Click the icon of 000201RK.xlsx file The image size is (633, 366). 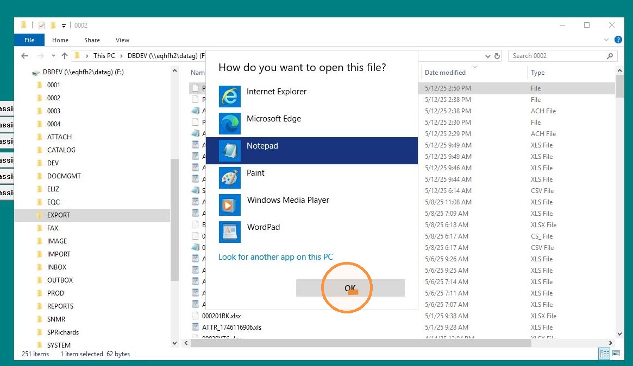pos(196,316)
